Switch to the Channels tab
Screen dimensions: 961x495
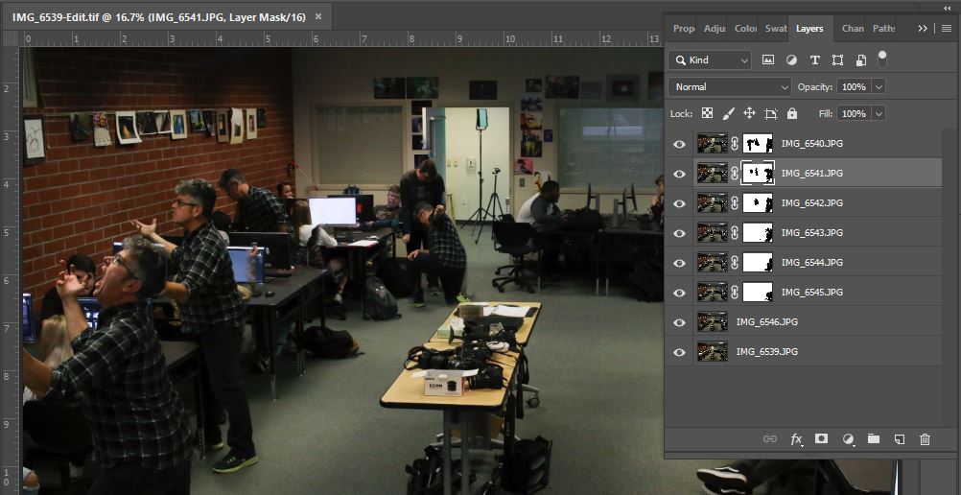[853, 29]
